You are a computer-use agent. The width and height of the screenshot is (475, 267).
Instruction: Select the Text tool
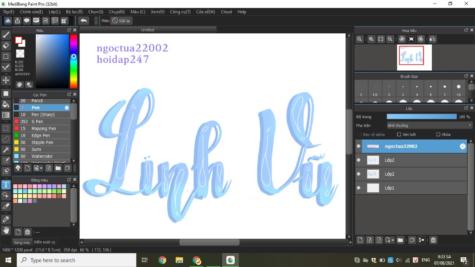6,184
